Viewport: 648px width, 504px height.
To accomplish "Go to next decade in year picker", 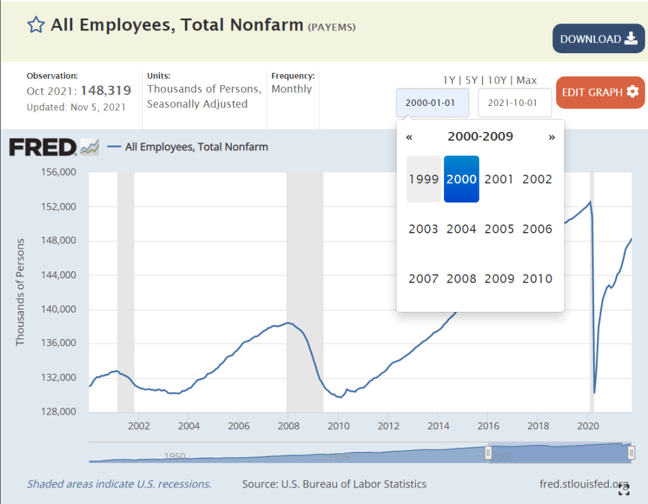I will (x=551, y=137).
